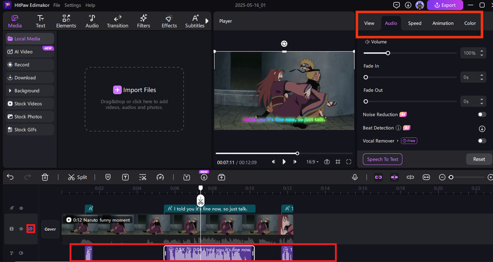This screenshot has width=493, height=262.
Task: Toggle the video track audio-detach icon
Action: (x=30, y=229)
